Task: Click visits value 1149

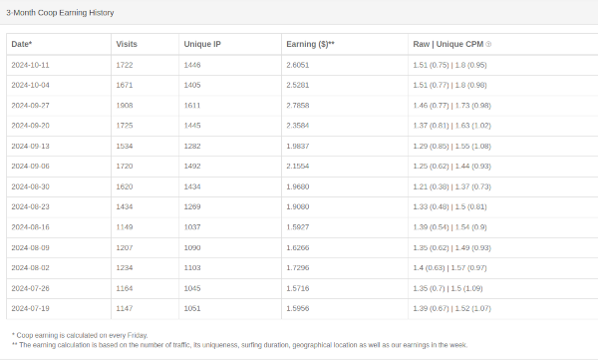Action: coord(125,227)
